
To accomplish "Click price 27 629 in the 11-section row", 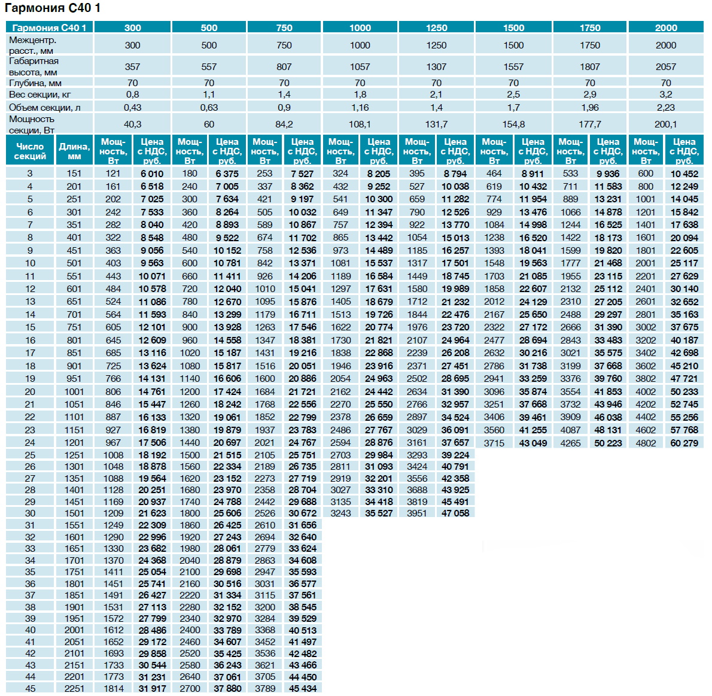I will [x=684, y=276].
